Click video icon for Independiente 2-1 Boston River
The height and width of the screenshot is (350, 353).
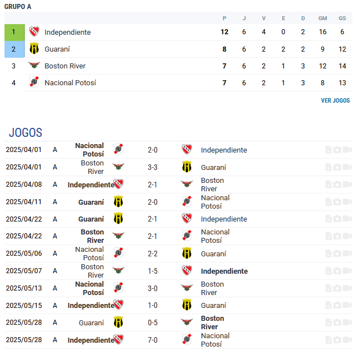coord(347,185)
